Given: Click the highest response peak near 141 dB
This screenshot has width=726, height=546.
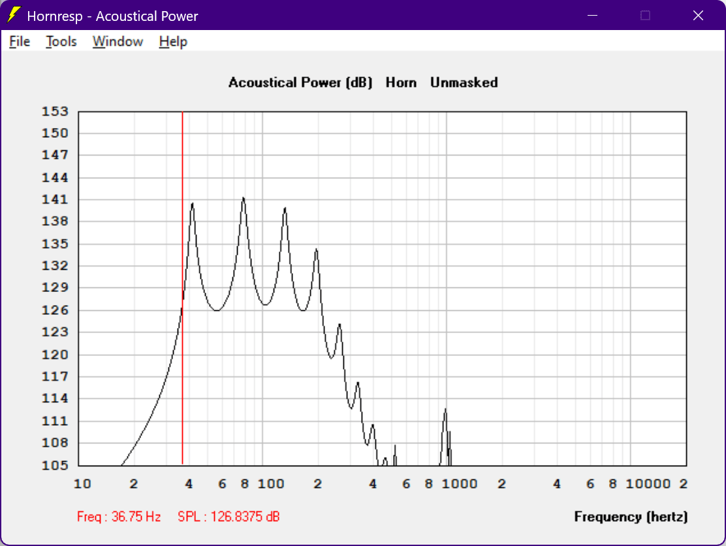Looking at the screenshot, I should [x=243, y=199].
